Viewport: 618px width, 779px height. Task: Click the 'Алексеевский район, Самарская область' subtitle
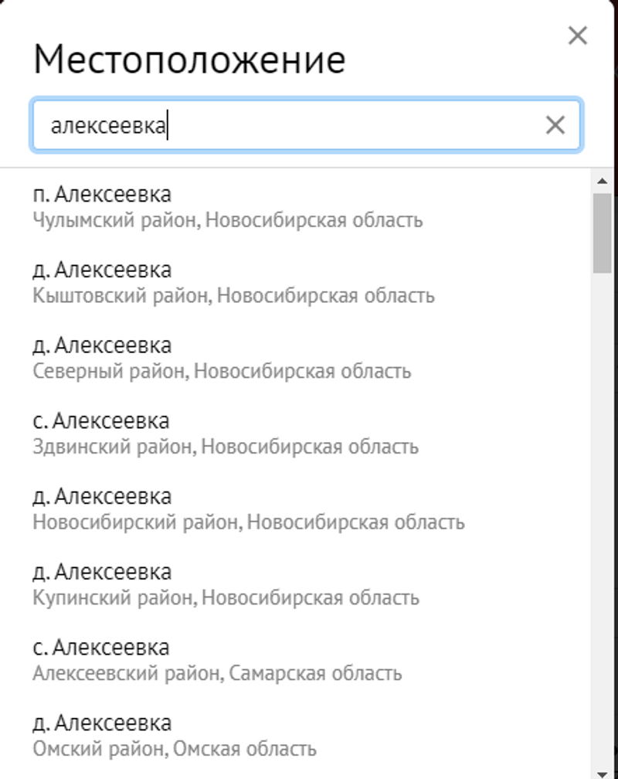(x=217, y=673)
